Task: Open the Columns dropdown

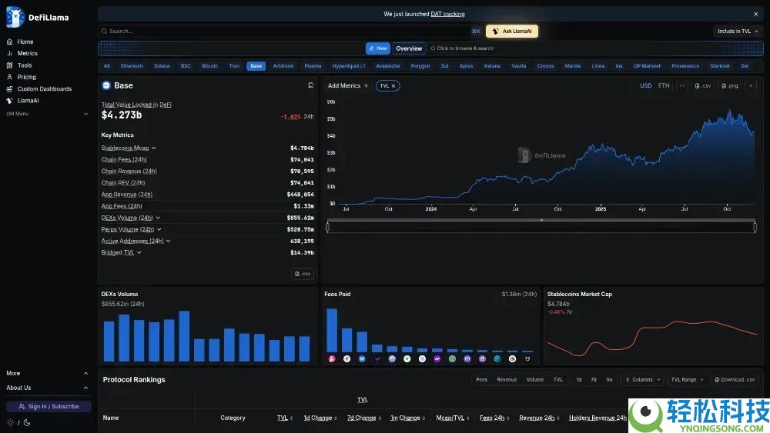Action: [642, 380]
